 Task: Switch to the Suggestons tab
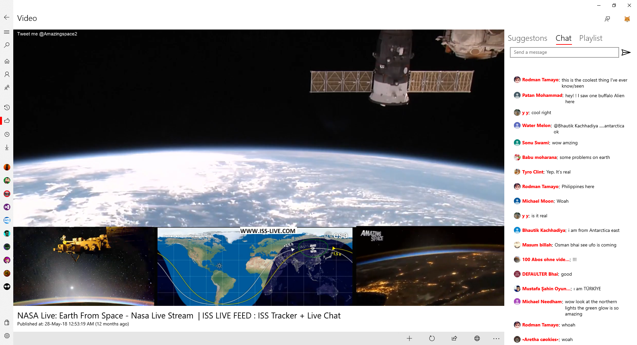point(527,38)
